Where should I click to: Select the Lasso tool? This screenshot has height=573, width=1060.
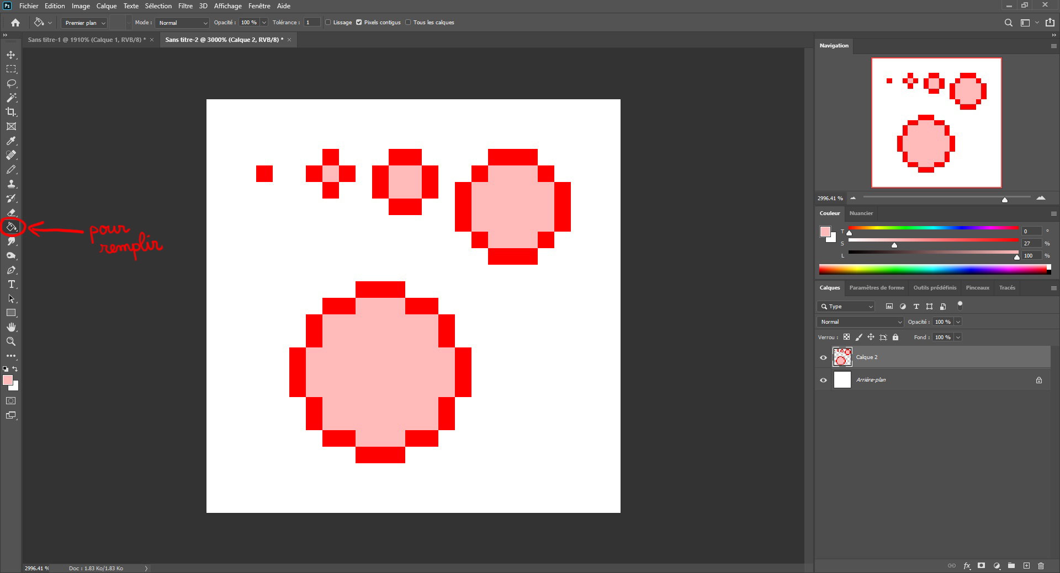11,84
